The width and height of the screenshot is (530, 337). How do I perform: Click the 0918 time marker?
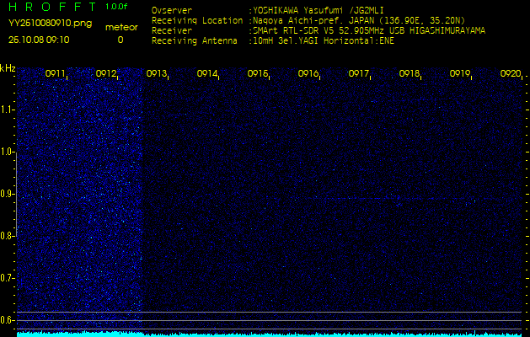coord(409,73)
